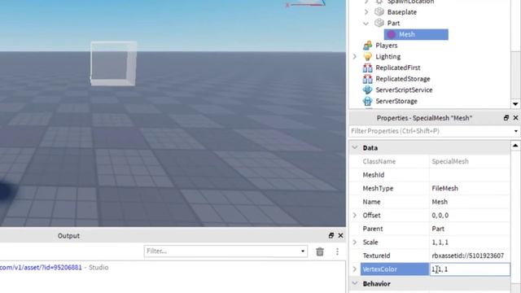The height and width of the screenshot is (293, 521).
Task: Select ServerScriptService in the Explorer
Action: pos(404,90)
